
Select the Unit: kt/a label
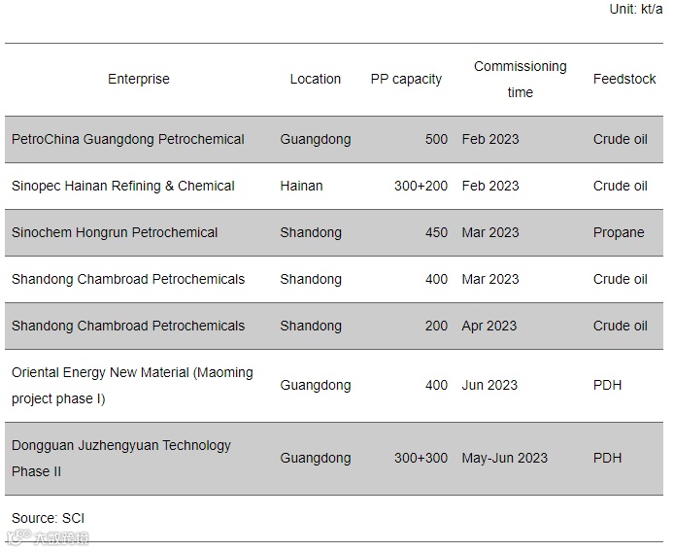(636, 9)
